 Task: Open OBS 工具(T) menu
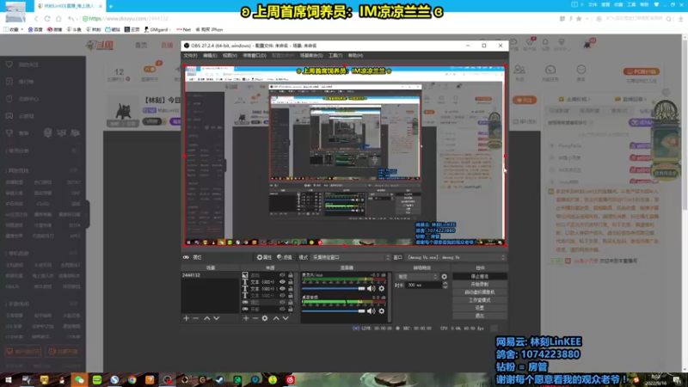coord(335,56)
